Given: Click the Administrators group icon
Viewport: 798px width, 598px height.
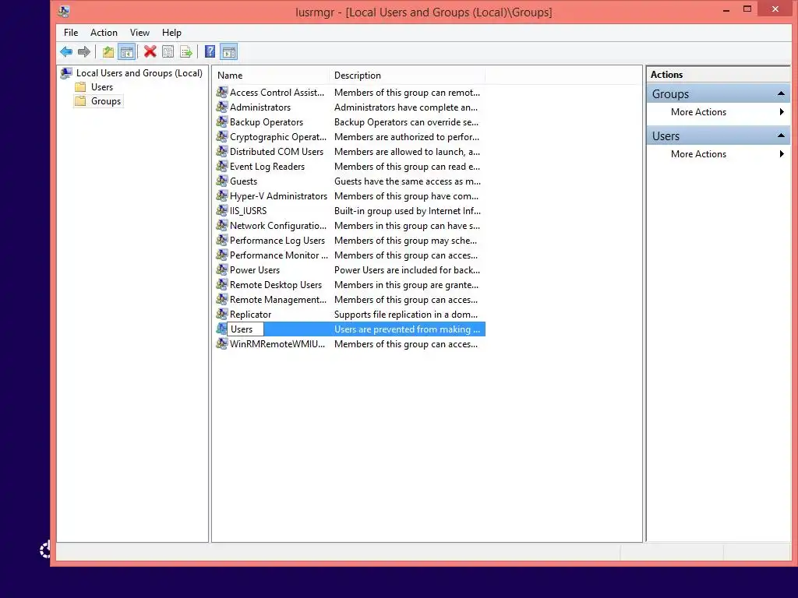Looking at the screenshot, I should coord(222,107).
